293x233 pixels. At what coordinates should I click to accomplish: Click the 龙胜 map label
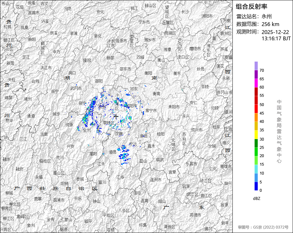(x=44, y=134)
